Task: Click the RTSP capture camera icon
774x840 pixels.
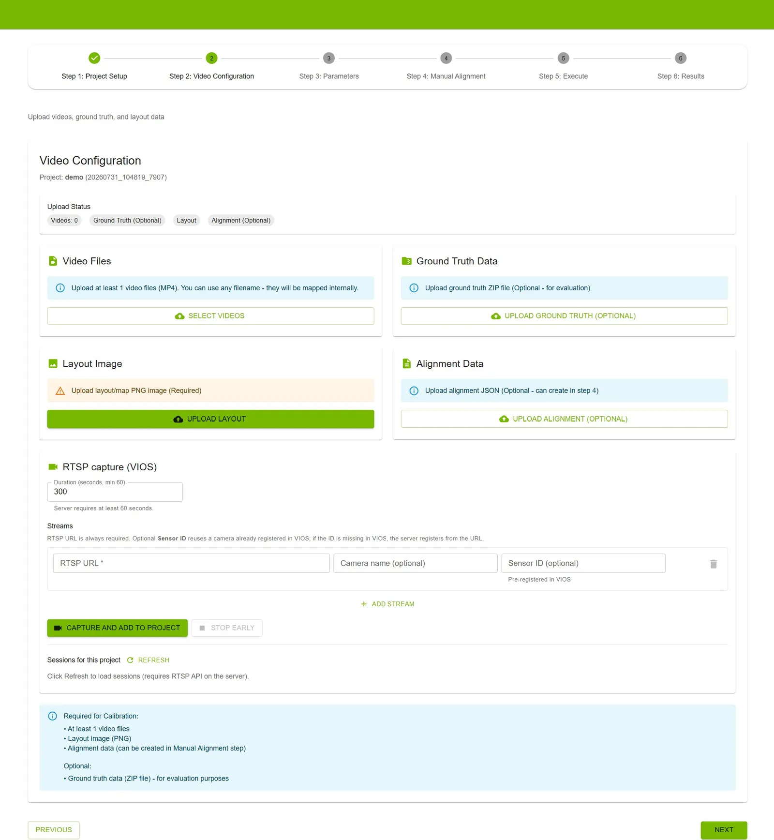Action: coord(53,467)
